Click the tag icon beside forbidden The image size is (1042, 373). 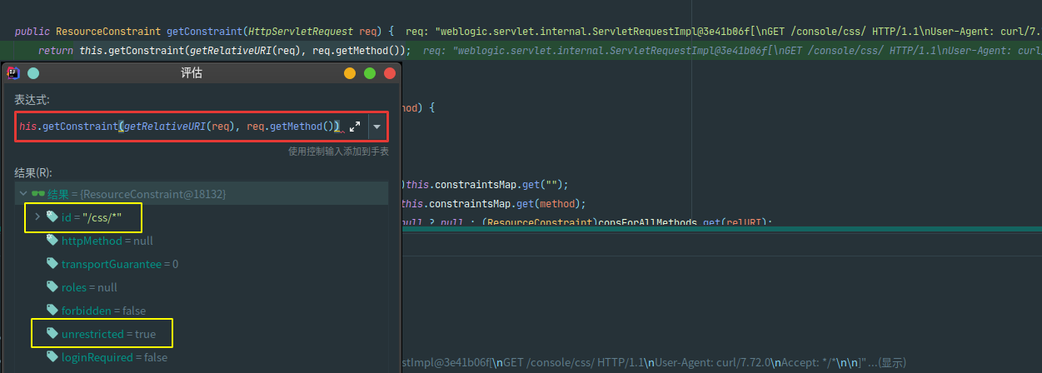click(x=52, y=311)
